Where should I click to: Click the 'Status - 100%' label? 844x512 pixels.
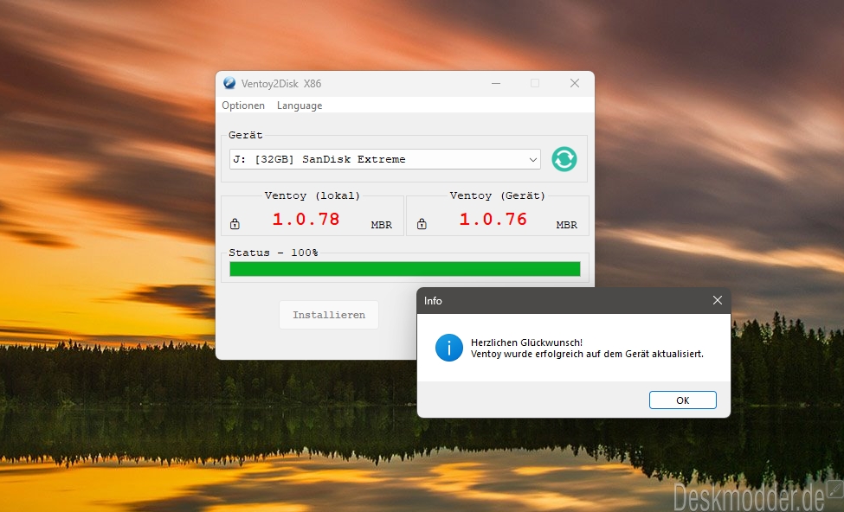tap(274, 253)
